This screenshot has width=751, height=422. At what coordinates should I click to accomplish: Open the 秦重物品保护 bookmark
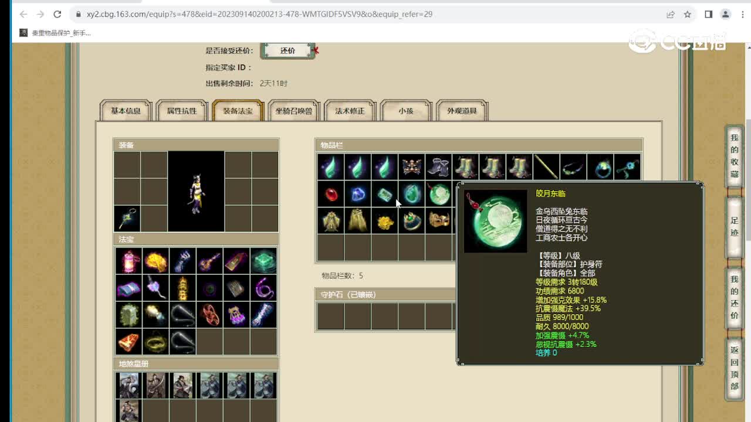[x=56, y=33]
